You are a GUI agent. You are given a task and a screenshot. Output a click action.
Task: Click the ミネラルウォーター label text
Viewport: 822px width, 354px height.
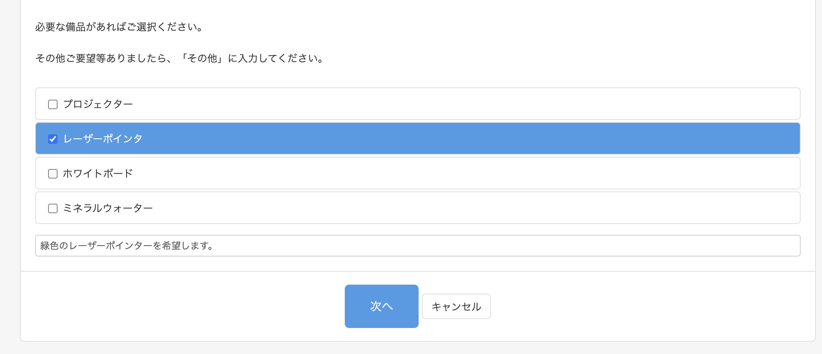tap(108, 208)
